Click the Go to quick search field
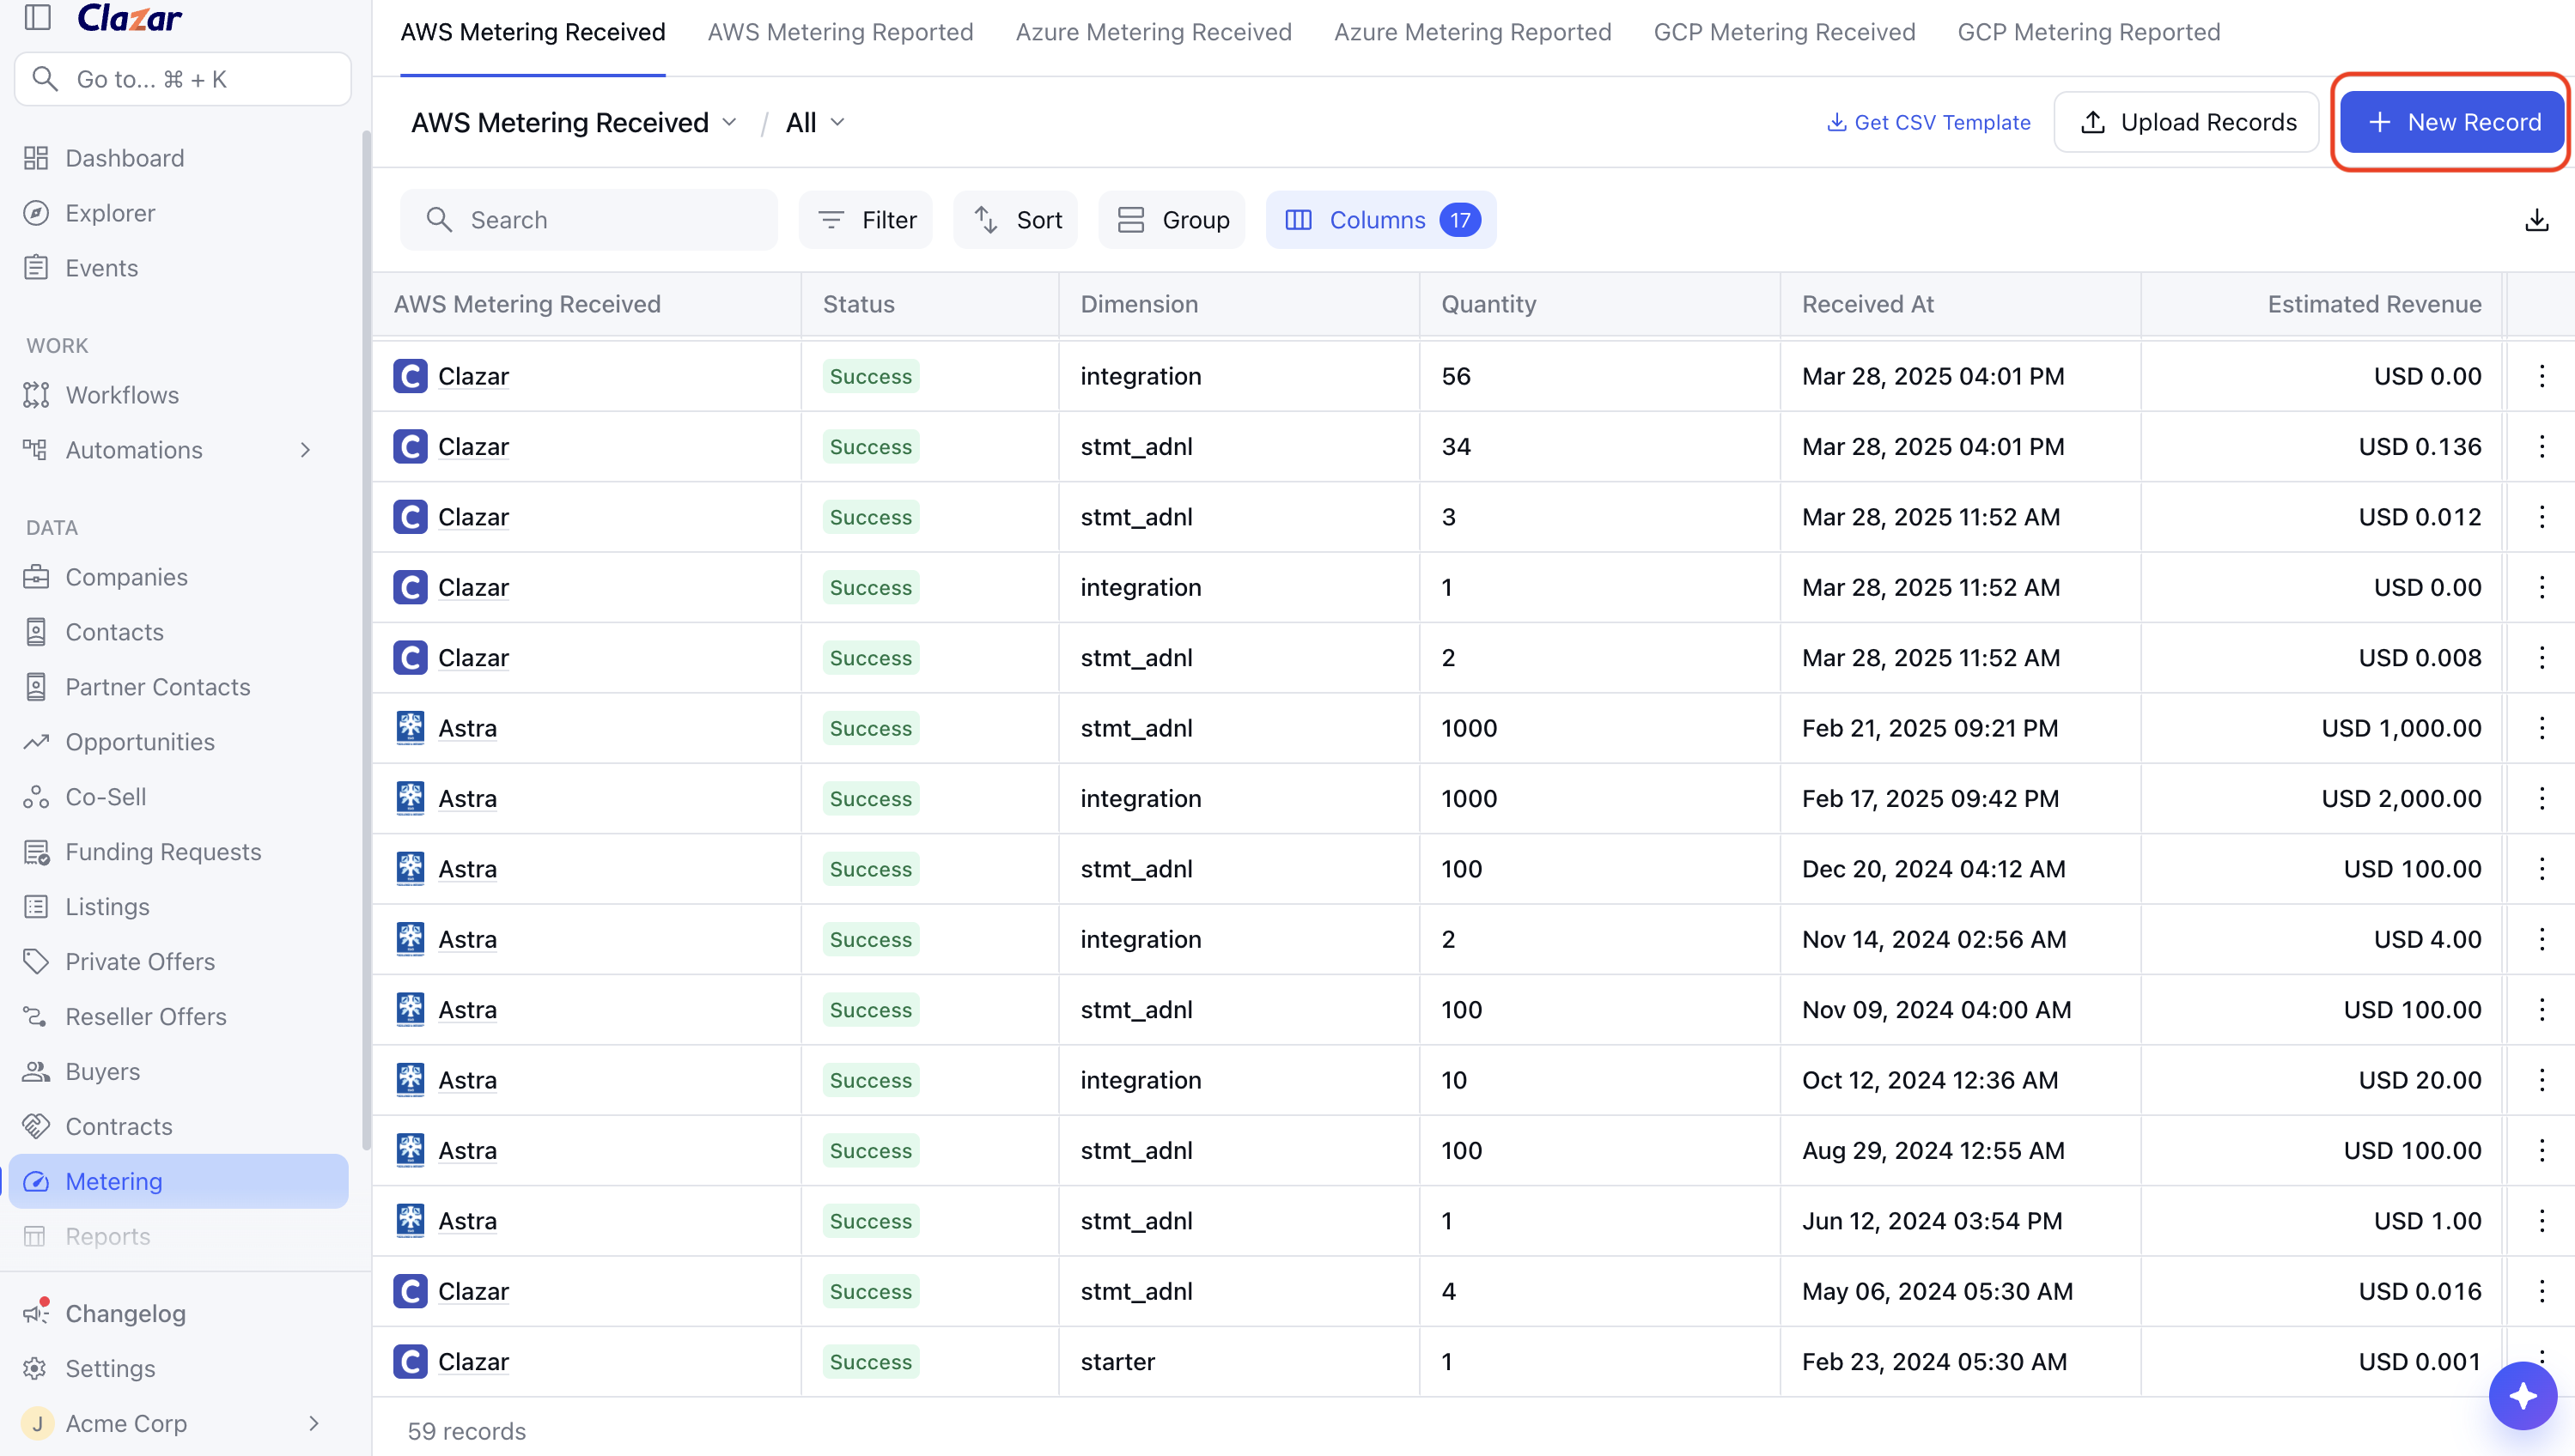 coord(183,79)
